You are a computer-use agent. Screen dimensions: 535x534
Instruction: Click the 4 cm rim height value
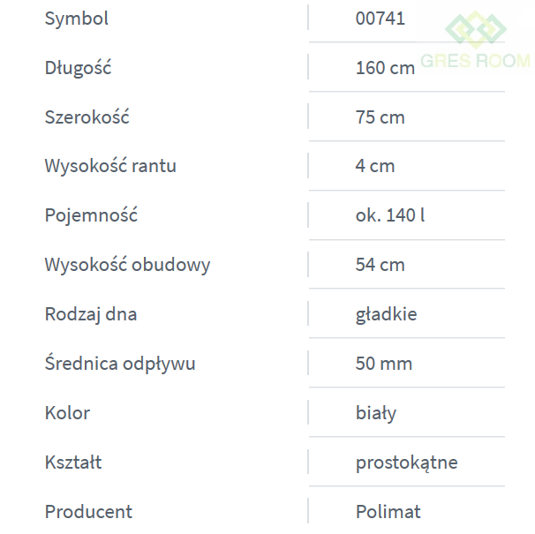pos(375,167)
